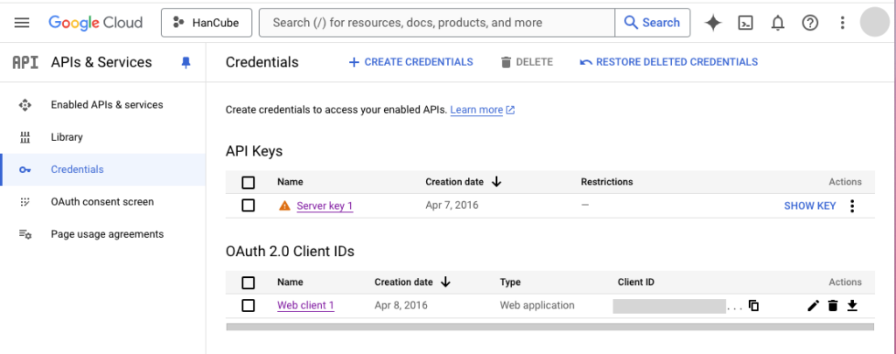Click the APIs & Services API icon
The width and height of the screenshot is (896, 354).
25,62
